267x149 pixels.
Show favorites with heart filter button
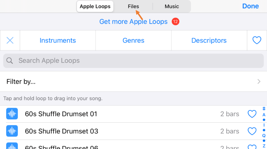[257, 40]
